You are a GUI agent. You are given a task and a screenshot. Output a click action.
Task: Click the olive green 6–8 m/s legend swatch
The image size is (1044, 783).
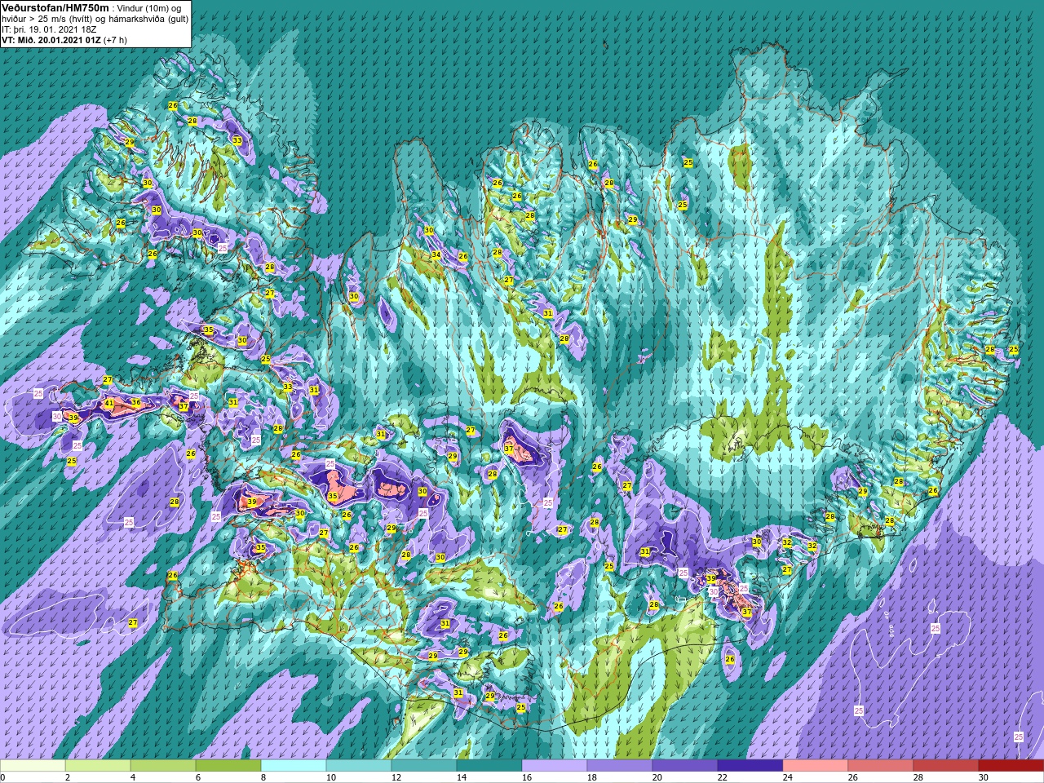(228, 766)
